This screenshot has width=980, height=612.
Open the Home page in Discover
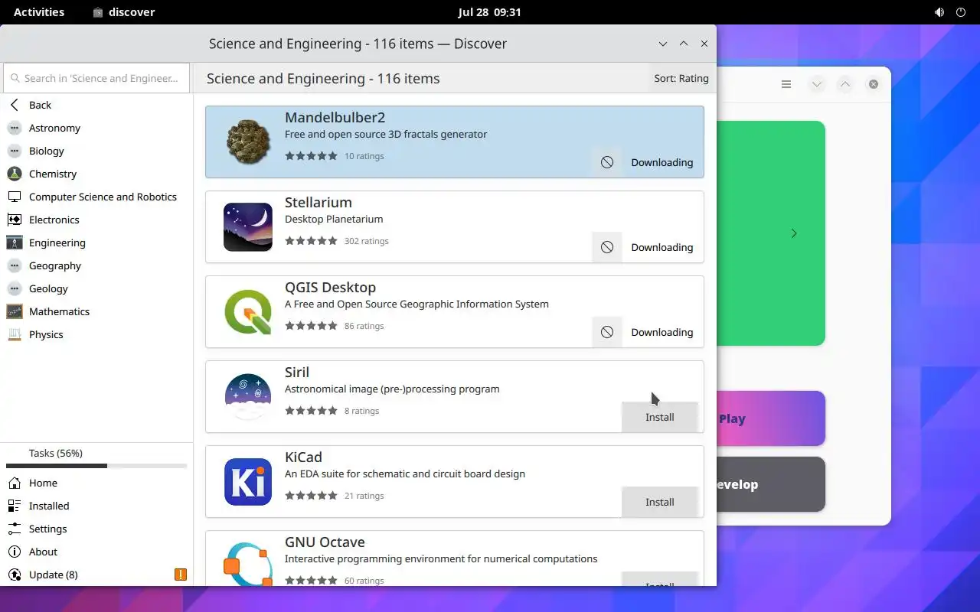click(96, 483)
